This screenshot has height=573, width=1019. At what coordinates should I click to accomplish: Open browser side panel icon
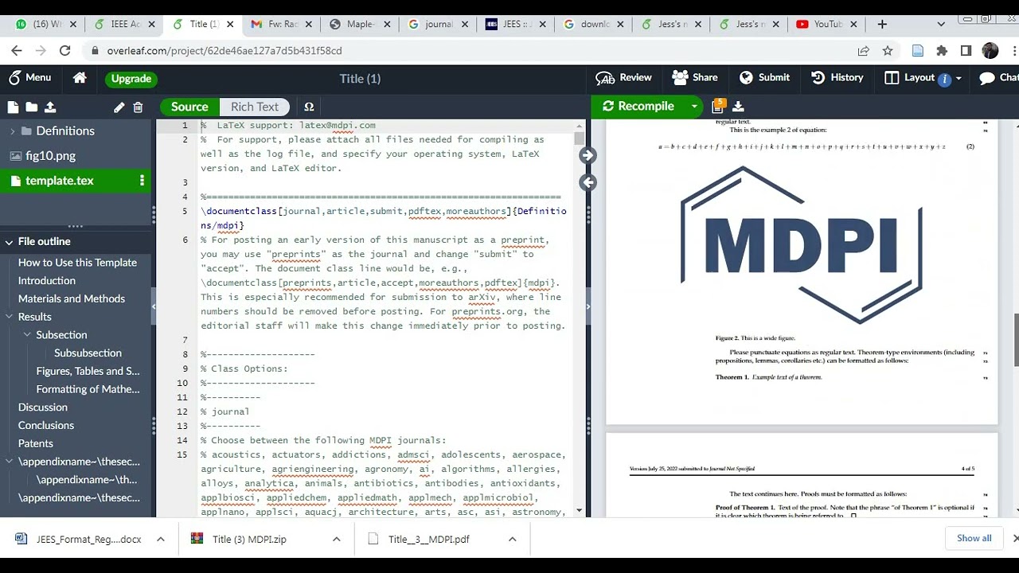tap(966, 50)
